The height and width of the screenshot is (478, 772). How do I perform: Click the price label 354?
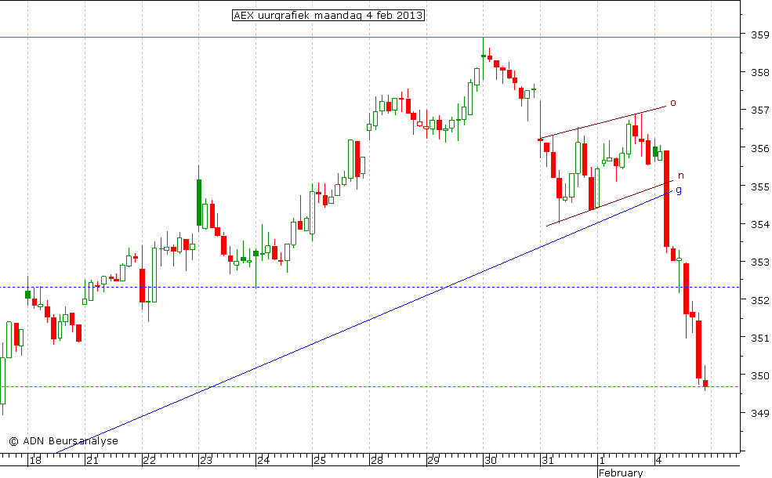(x=760, y=224)
